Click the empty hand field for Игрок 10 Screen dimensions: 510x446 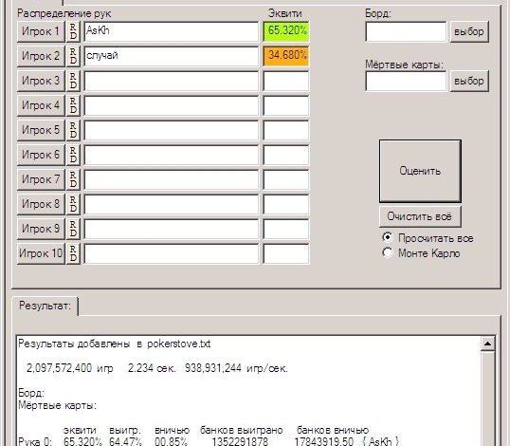pyautogui.click(x=171, y=253)
